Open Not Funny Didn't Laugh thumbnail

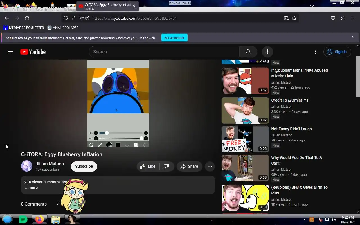(245, 139)
